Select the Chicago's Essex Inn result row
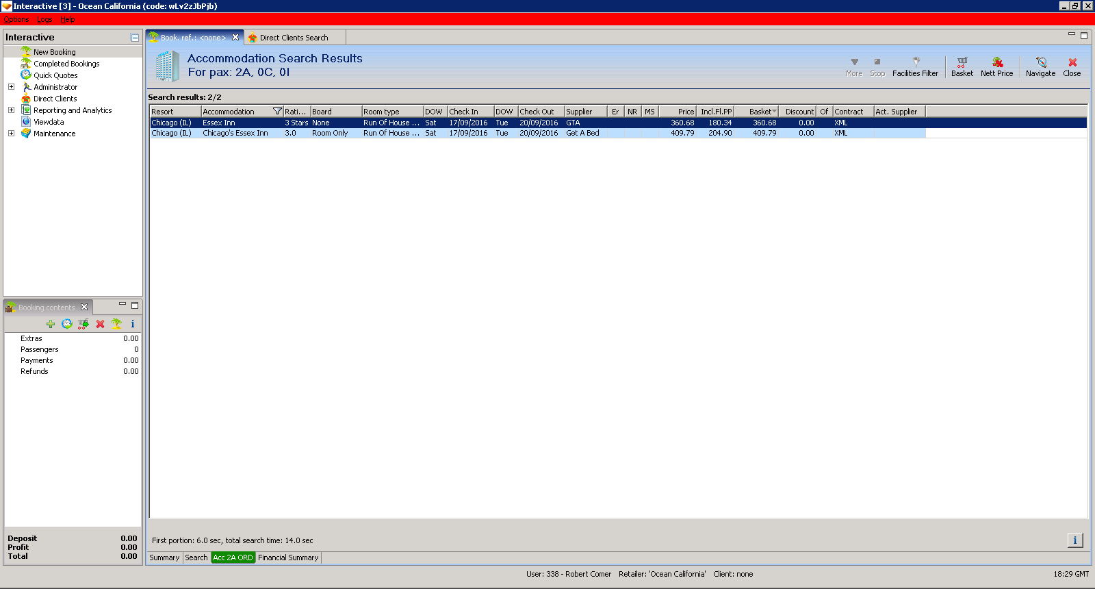The height and width of the screenshot is (589, 1095). pyautogui.click(x=537, y=133)
